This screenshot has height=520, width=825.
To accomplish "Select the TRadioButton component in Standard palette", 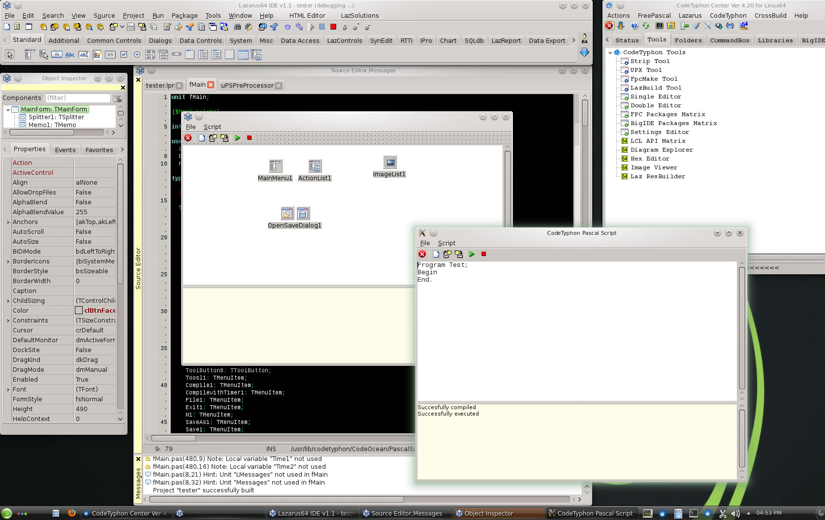I will pos(137,55).
